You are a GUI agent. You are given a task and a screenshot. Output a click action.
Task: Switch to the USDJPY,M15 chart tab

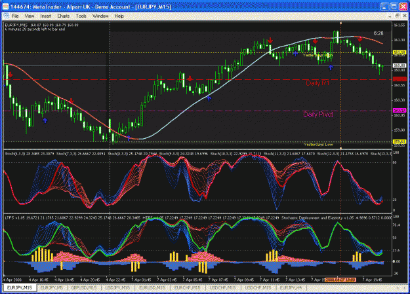click(x=117, y=287)
